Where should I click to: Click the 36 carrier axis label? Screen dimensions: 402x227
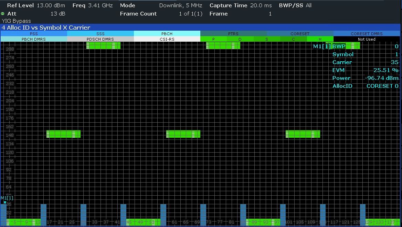(9, 204)
